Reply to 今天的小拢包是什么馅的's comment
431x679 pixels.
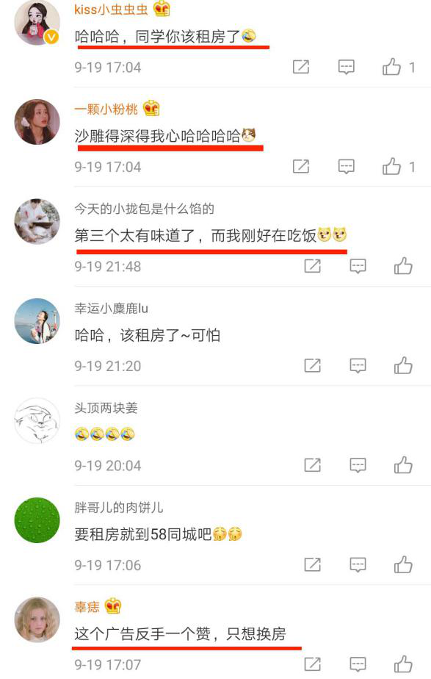pos(358,266)
